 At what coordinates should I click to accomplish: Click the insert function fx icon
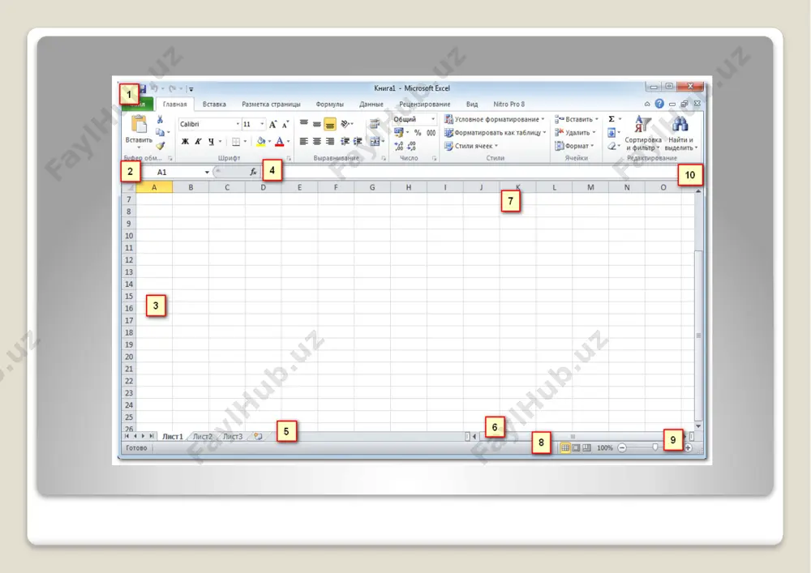point(253,172)
